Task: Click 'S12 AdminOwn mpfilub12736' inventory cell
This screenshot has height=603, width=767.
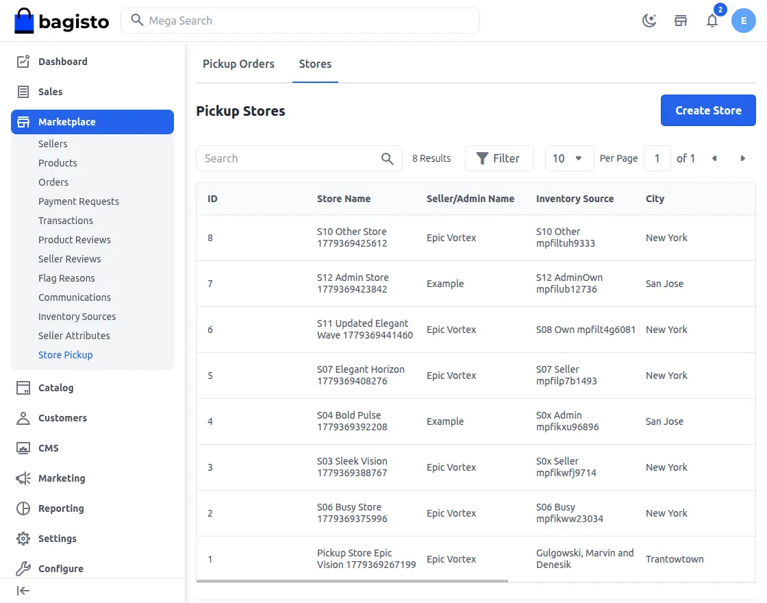Action: [569, 284]
